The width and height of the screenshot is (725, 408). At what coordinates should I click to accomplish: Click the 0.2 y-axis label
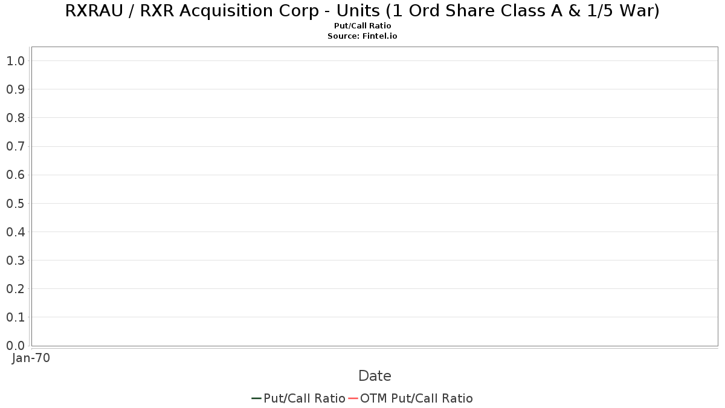[16, 289]
